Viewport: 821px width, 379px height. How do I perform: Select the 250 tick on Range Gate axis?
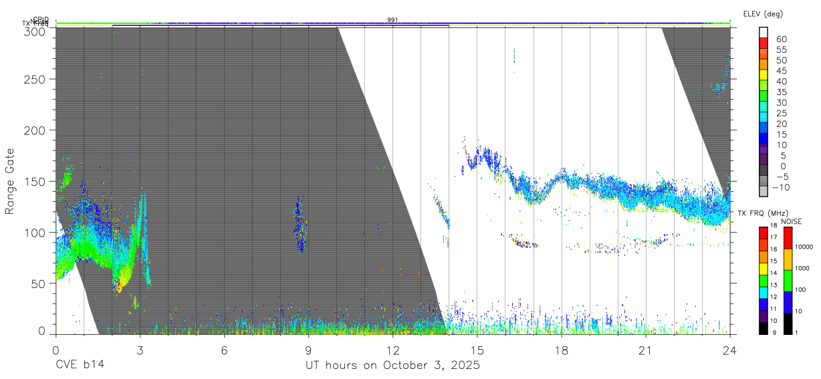pyautogui.click(x=35, y=79)
